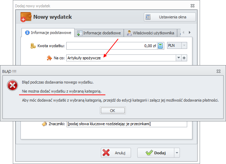Viewport: 226px width, 164px height.
Task: Click the red error icon in the BŁĄD dialog
Action: pyautogui.click(x=13, y=85)
